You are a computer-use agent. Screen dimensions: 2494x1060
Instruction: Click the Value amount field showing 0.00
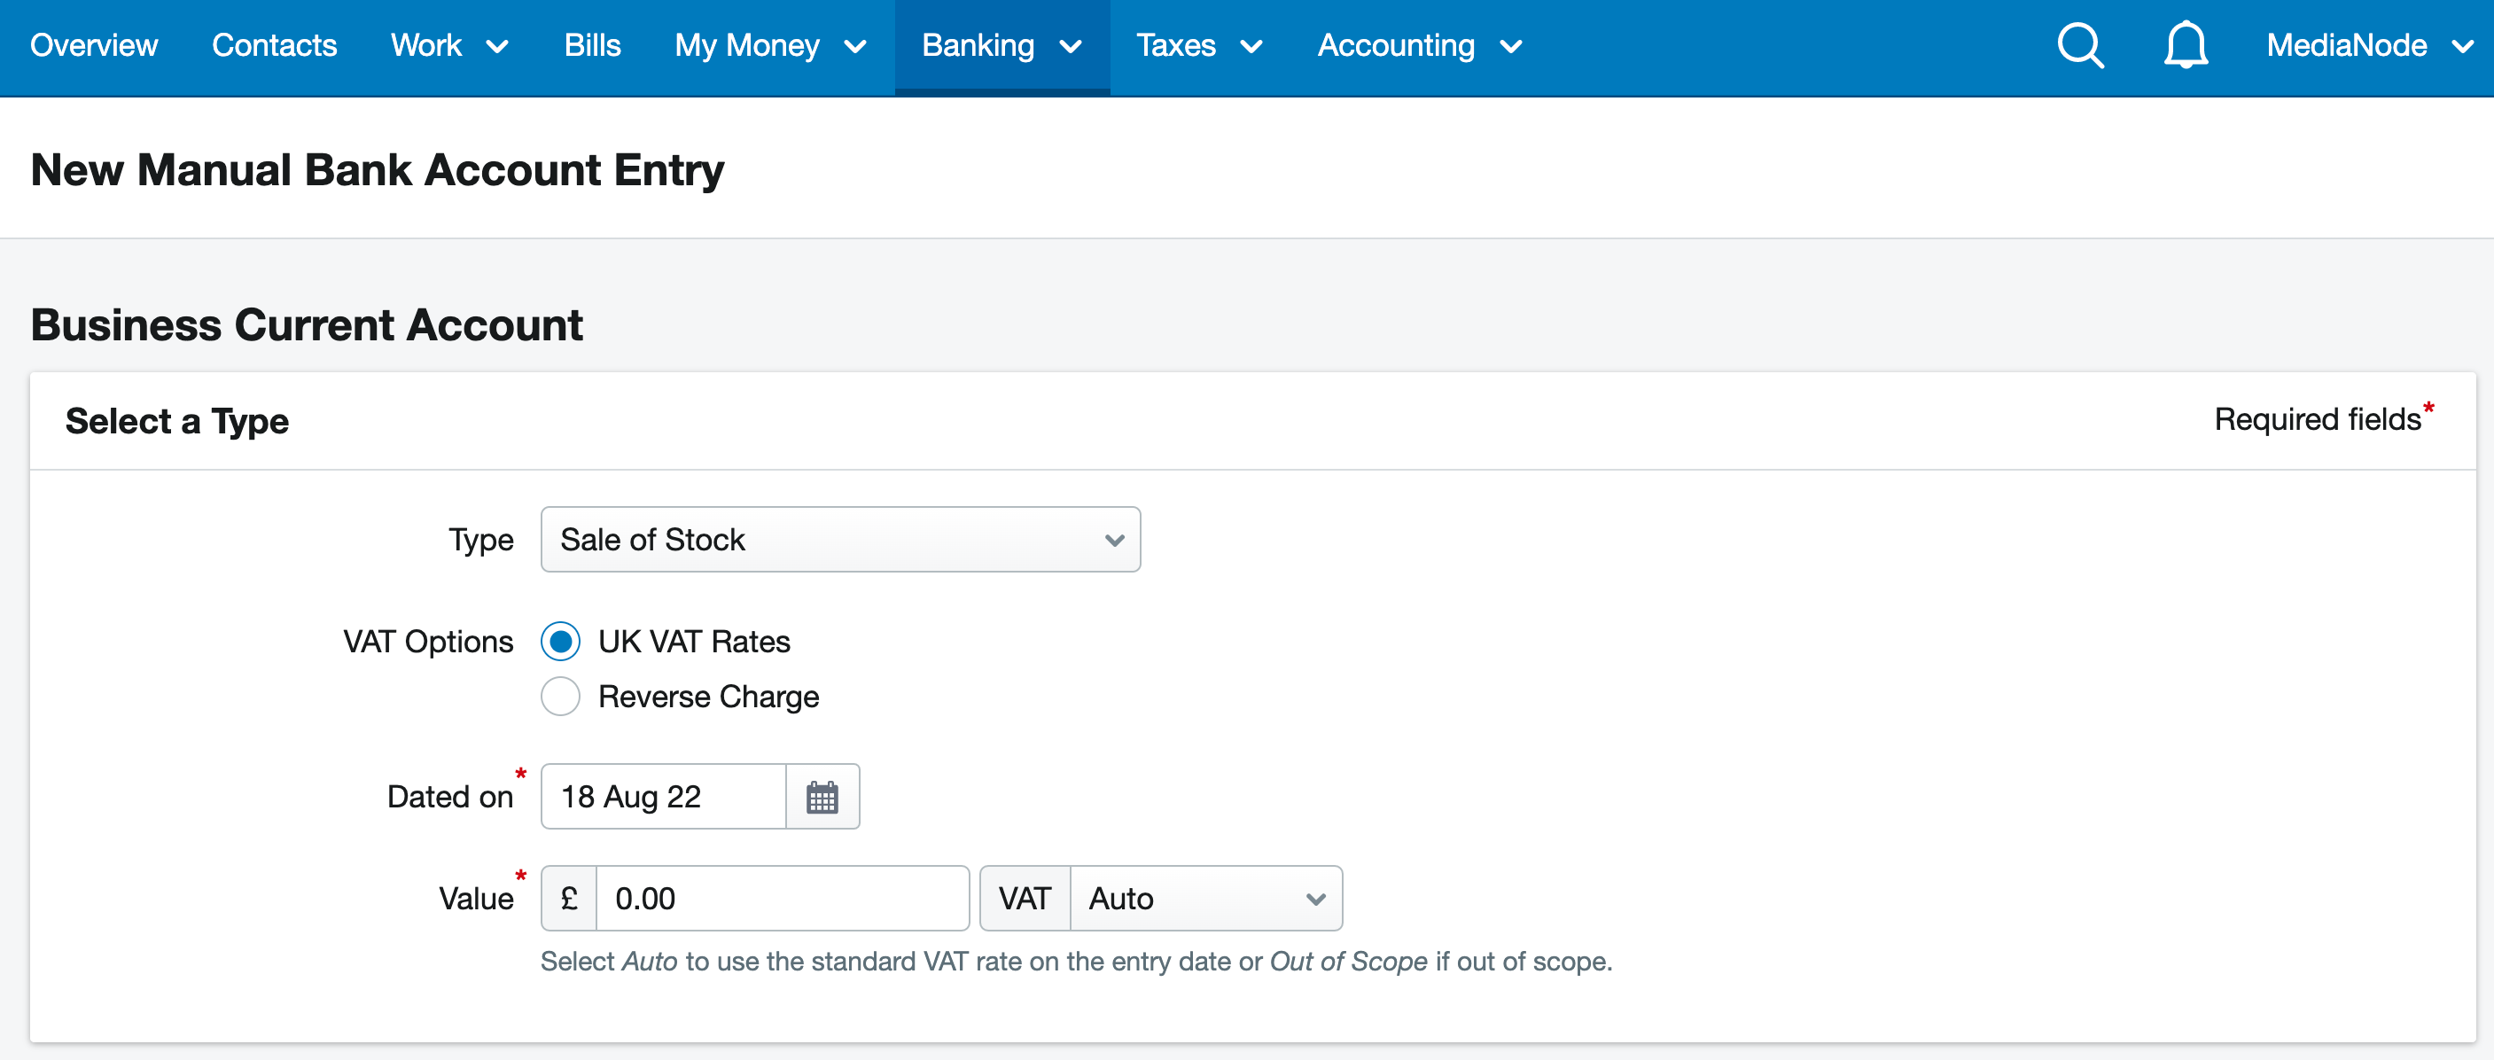tap(783, 900)
